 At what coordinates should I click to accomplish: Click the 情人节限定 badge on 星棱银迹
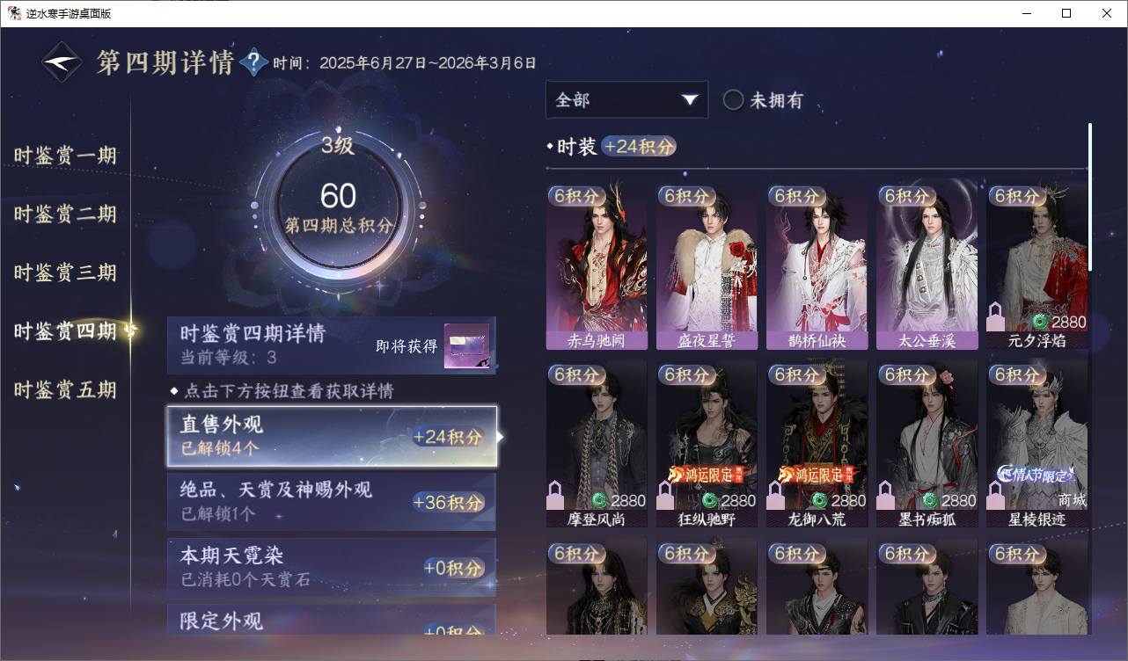pos(1036,475)
